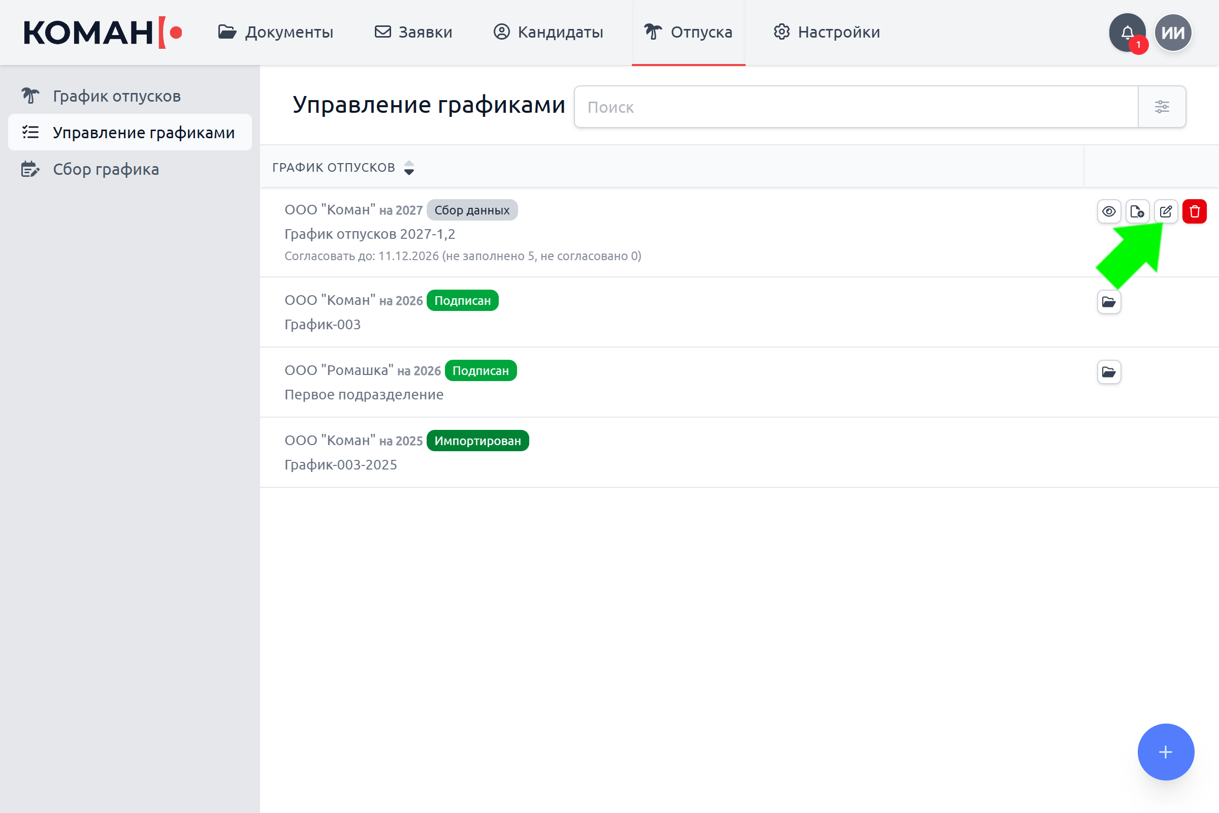Switch to the Документы tab
The width and height of the screenshot is (1219, 813).
click(275, 32)
